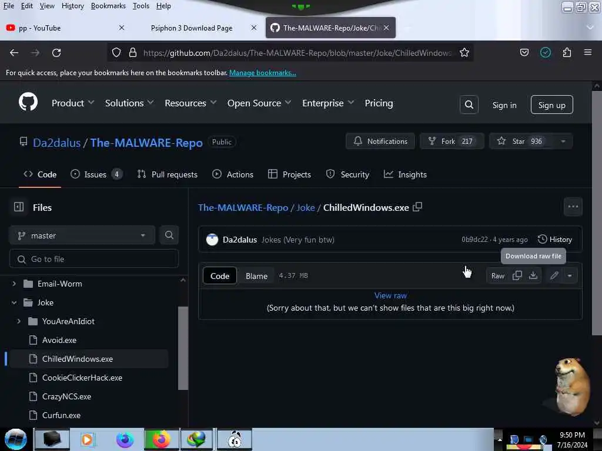This screenshot has width=602, height=451.
Task: Expand the Enterprise dropdown menu
Action: click(x=328, y=103)
